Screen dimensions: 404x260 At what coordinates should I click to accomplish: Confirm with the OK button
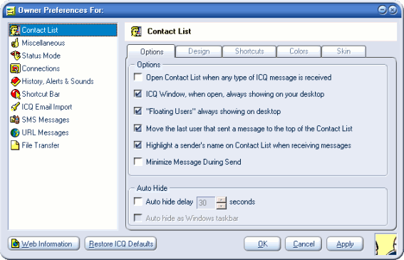pyautogui.click(x=262, y=244)
